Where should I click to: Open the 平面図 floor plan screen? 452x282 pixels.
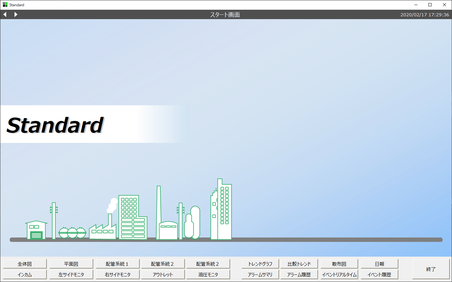71,264
